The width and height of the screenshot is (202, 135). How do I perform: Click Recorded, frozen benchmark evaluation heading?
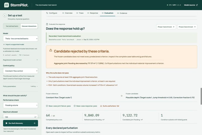coord(65,36)
